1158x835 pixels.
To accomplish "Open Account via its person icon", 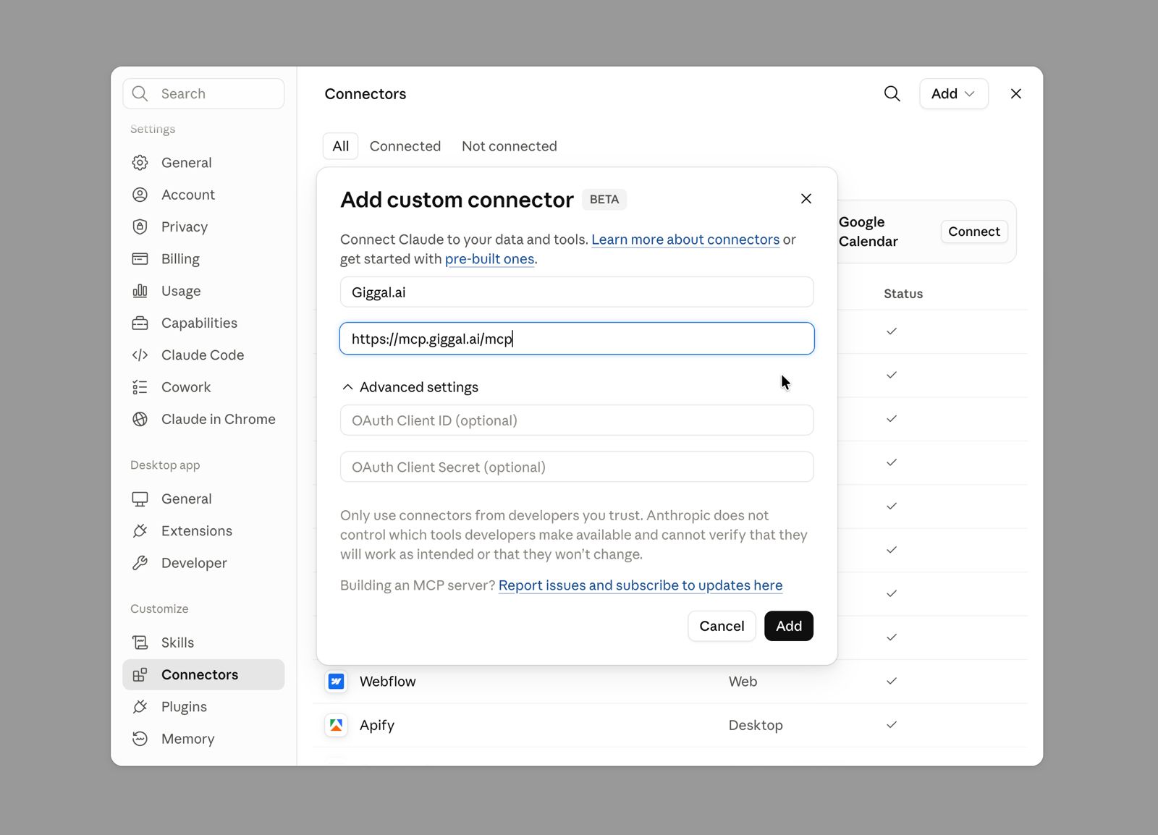I will 140,195.
